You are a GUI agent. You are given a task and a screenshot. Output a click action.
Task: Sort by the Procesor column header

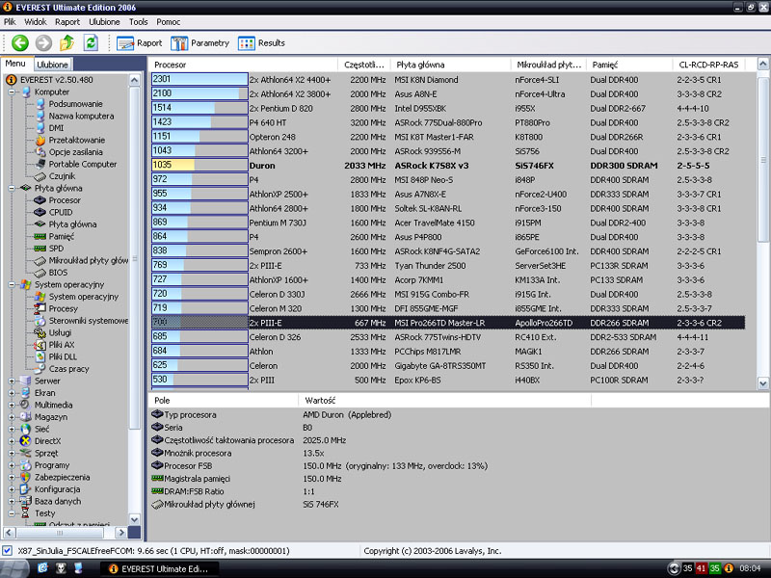(x=243, y=65)
